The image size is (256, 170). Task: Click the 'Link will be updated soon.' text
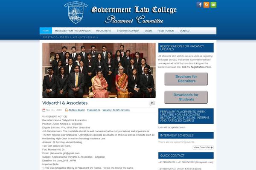point(172,127)
